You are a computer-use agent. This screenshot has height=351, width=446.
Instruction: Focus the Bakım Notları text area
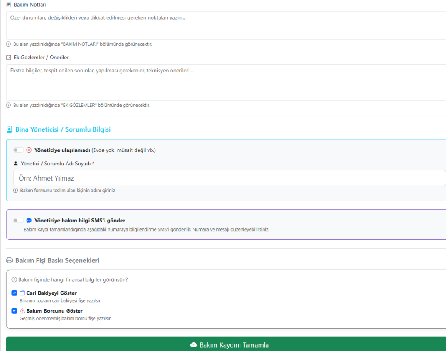226,25
